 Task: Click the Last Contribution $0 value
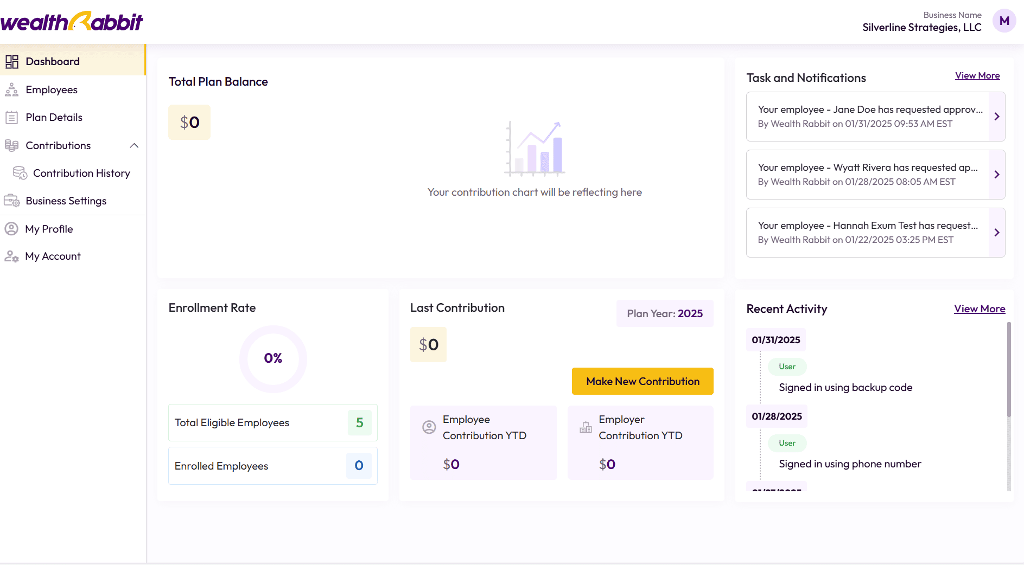click(428, 345)
